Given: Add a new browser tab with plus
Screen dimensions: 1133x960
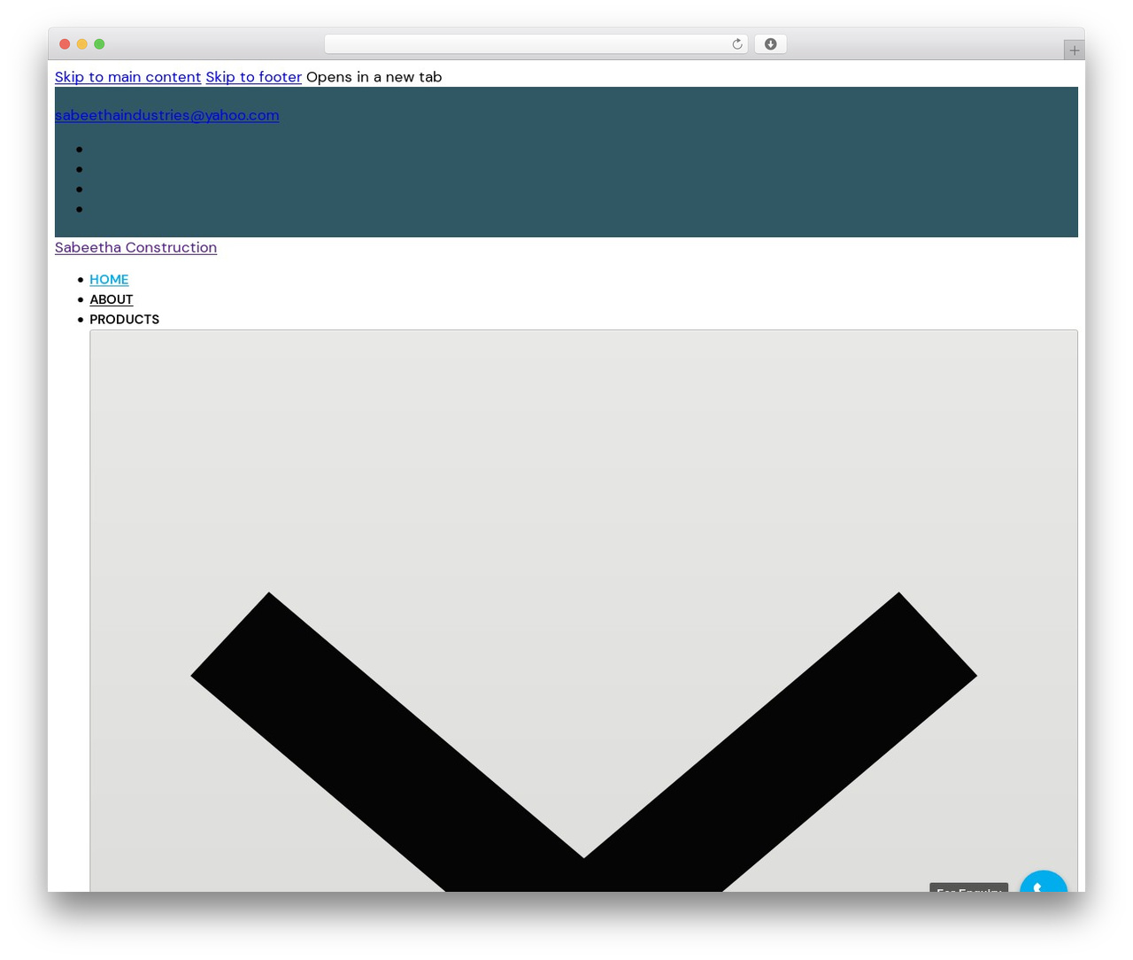Looking at the screenshot, I should click(x=1074, y=50).
